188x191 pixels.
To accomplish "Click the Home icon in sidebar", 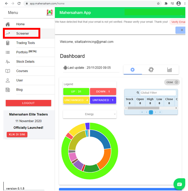I will (8, 24).
